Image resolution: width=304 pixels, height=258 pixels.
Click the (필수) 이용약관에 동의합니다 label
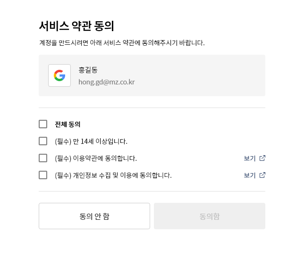point(96,158)
